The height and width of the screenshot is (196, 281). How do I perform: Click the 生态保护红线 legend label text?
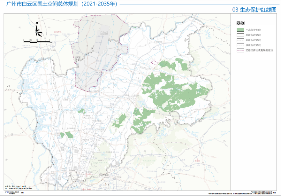(x=253, y=30)
